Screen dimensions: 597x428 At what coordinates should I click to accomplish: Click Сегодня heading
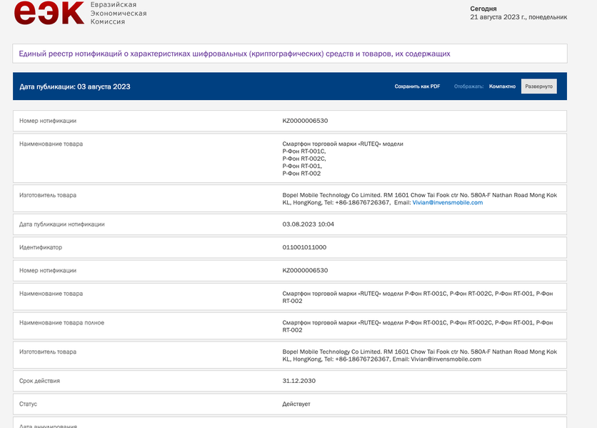[483, 9]
